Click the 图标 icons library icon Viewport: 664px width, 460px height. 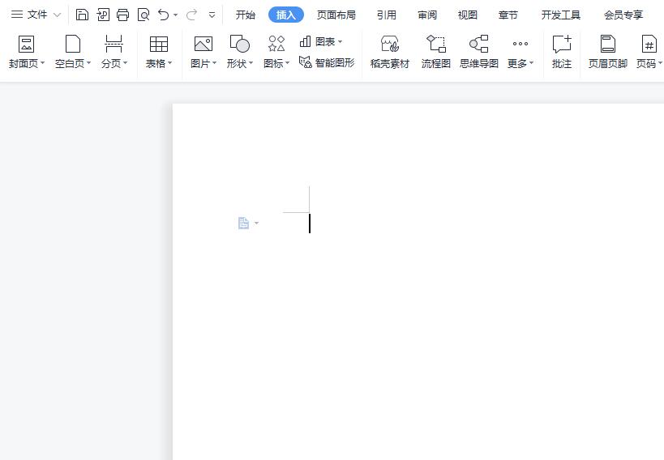pyautogui.click(x=276, y=44)
